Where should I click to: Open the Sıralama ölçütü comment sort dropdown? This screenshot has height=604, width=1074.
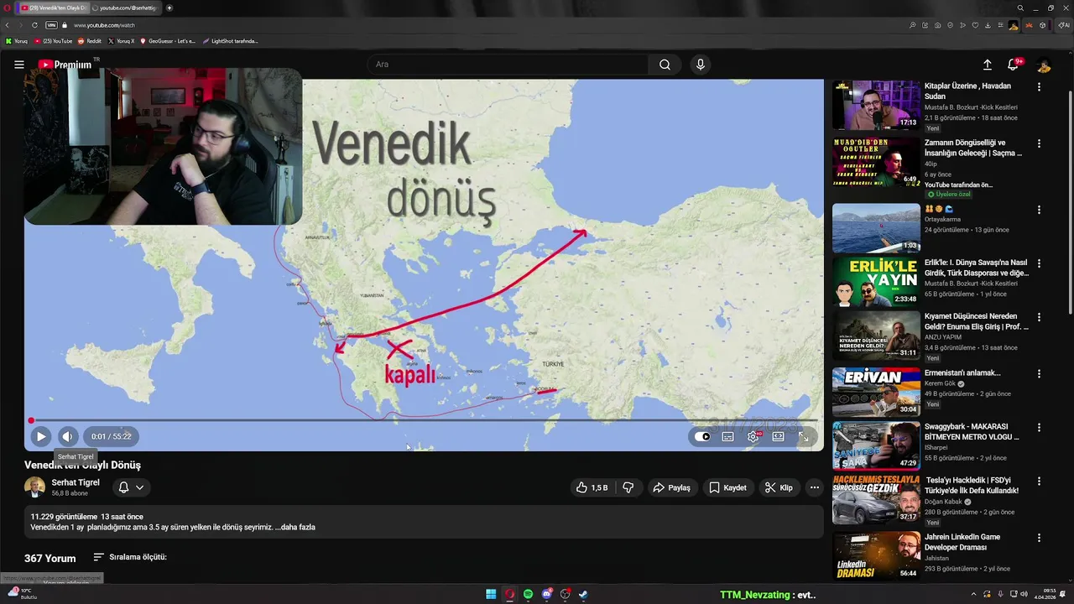pyautogui.click(x=130, y=557)
